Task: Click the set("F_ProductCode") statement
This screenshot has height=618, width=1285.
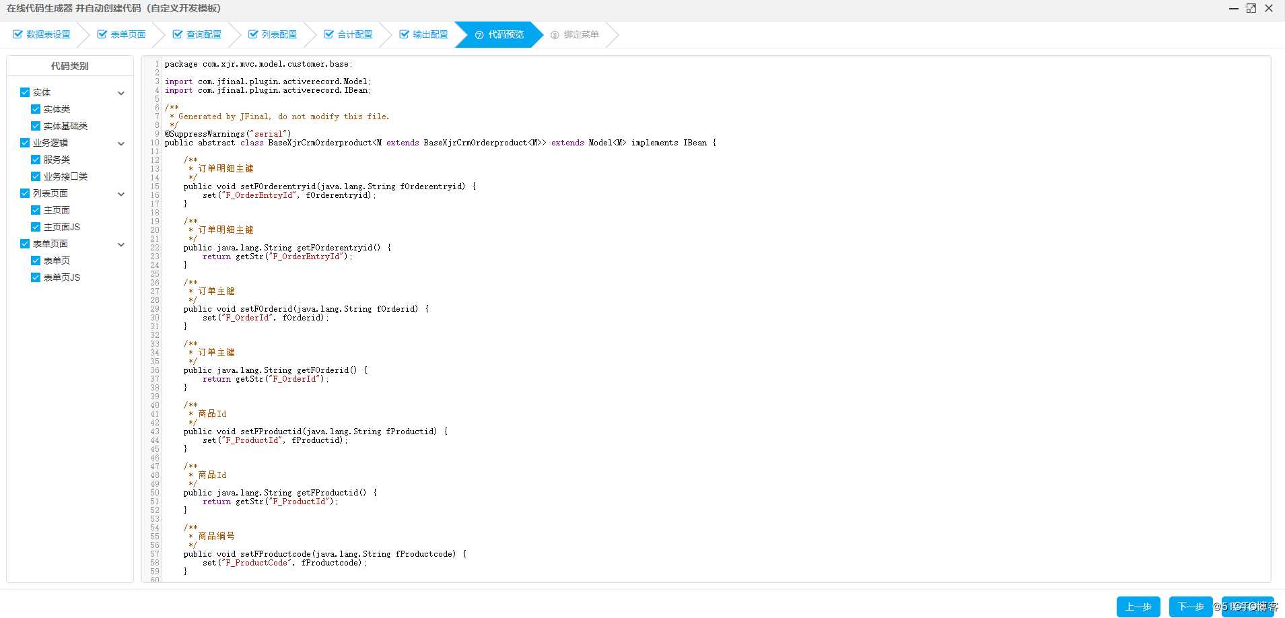Action: [285, 563]
